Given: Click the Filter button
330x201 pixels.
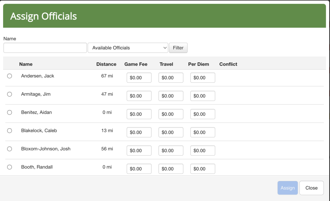Looking at the screenshot, I should [x=178, y=48].
